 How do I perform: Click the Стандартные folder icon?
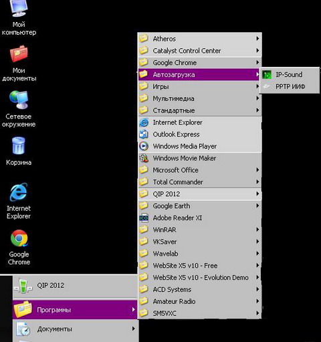coord(144,110)
